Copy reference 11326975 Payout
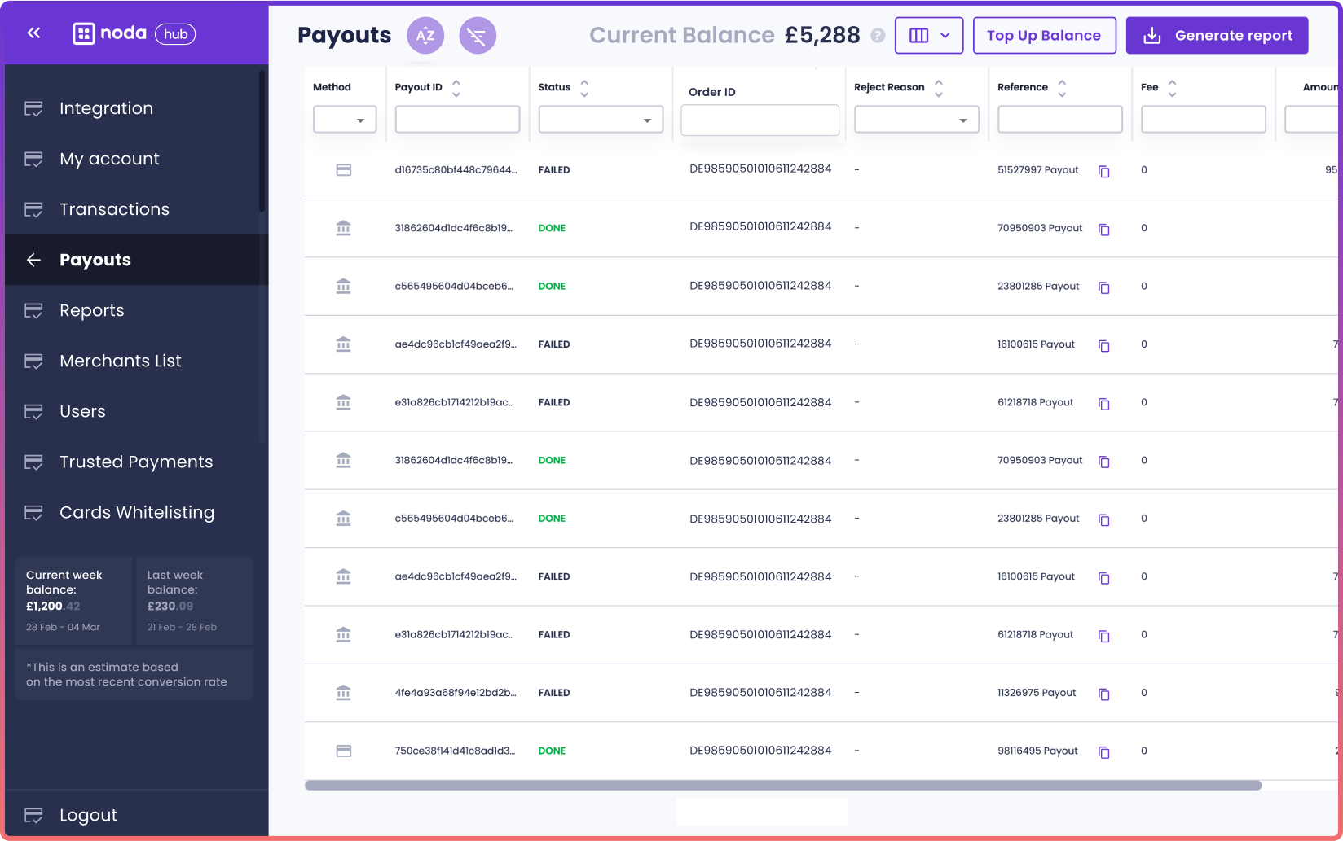Image resolution: width=1343 pixels, height=841 pixels. point(1104,694)
